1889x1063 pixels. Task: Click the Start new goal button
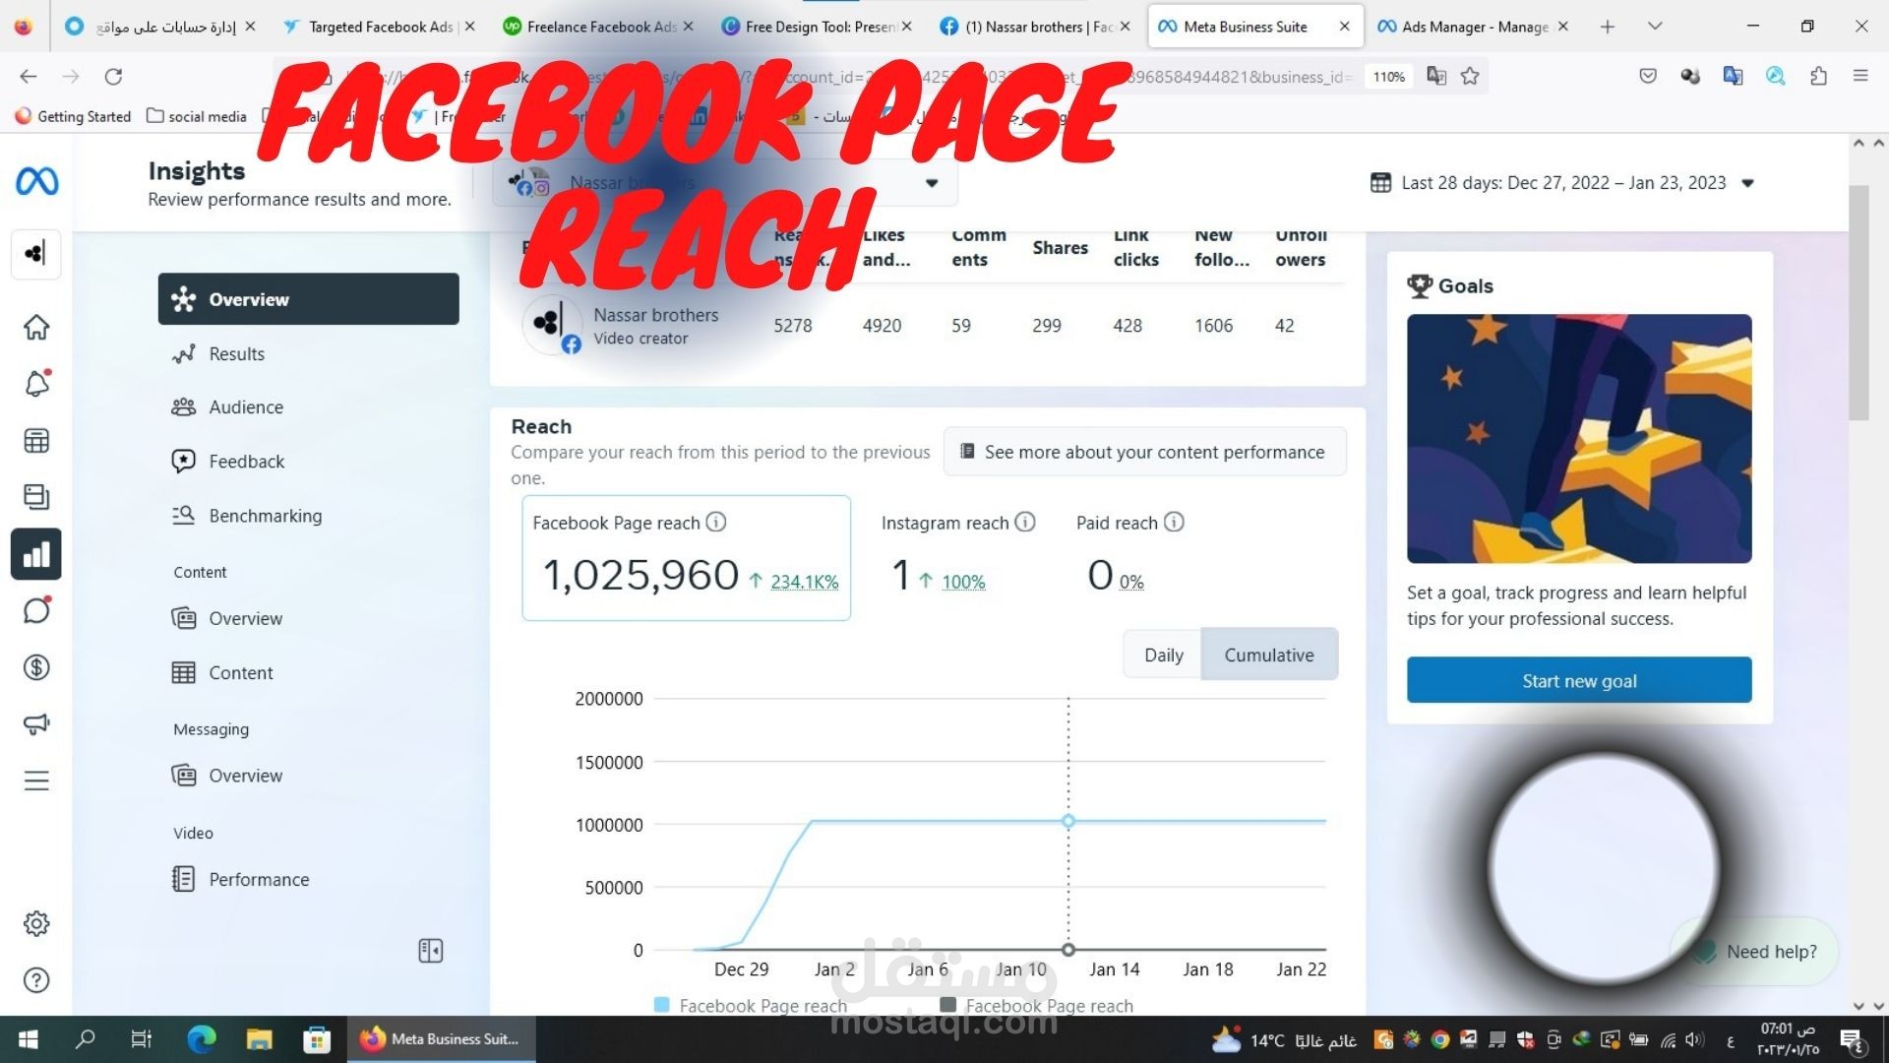1578,680
